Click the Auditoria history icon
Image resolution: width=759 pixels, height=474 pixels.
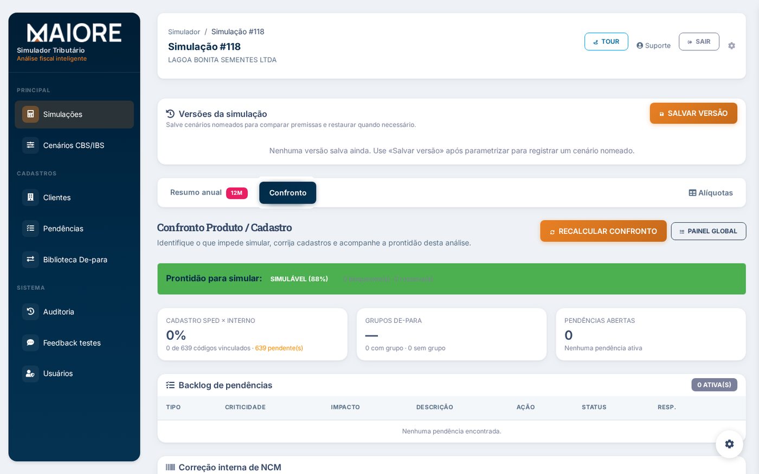(x=30, y=311)
